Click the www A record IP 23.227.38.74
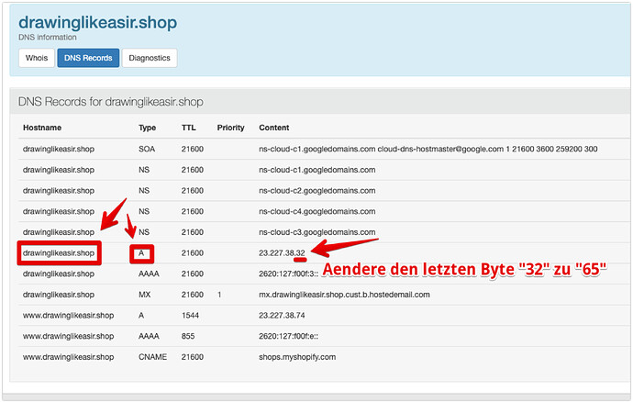633x402 pixels. tap(282, 316)
